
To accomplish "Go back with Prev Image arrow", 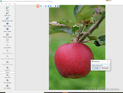I will point(7,29).
